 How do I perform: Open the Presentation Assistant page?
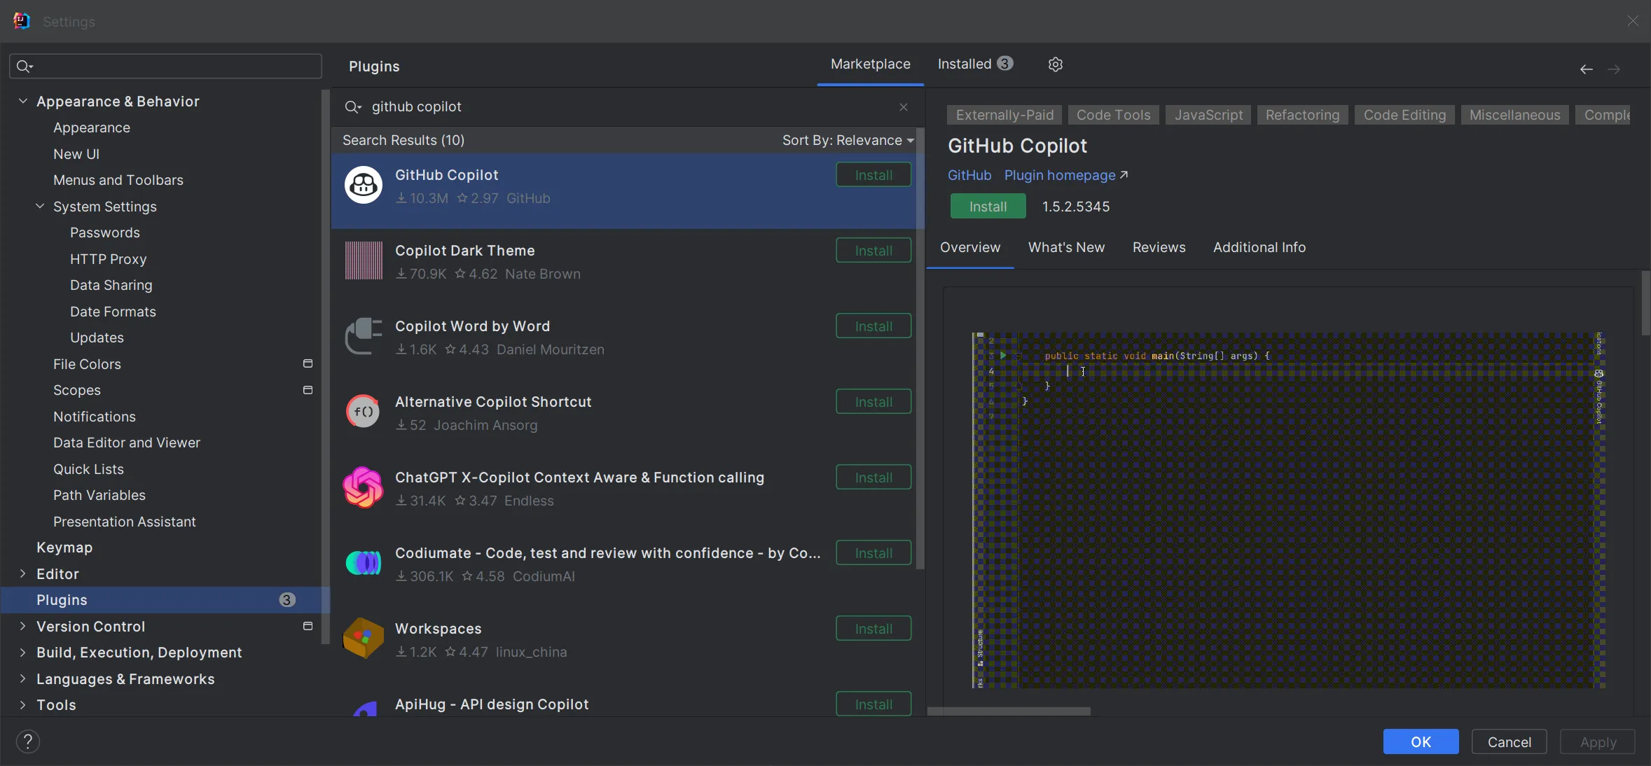tap(125, 522)
